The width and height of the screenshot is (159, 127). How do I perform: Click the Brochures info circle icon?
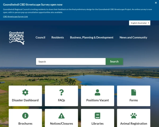(25, 116)
